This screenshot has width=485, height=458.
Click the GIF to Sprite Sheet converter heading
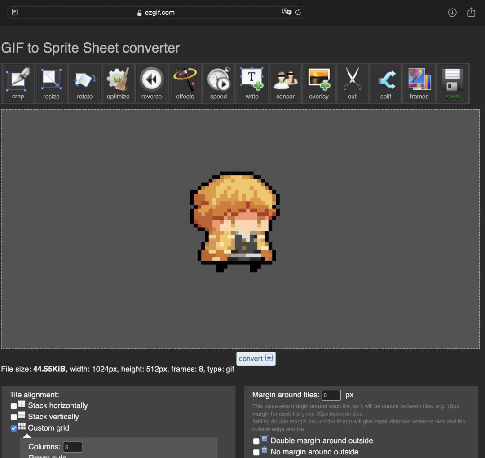pos(90,48)
